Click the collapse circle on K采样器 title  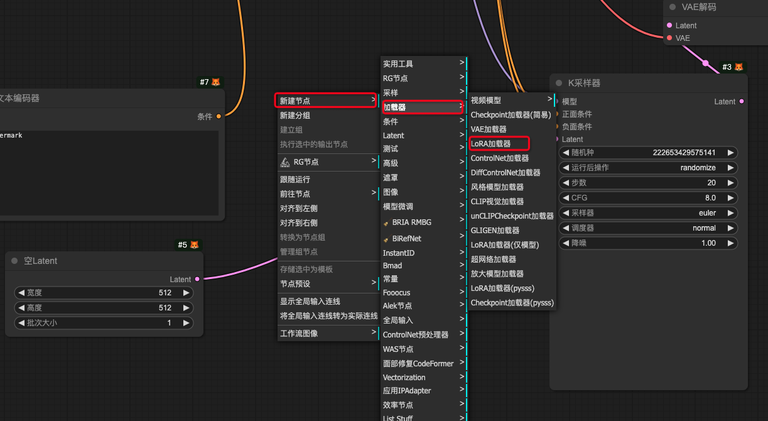point(558,82)
